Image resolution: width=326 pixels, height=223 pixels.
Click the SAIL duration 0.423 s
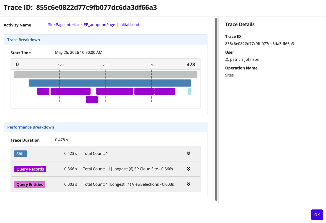click(71, 153)
